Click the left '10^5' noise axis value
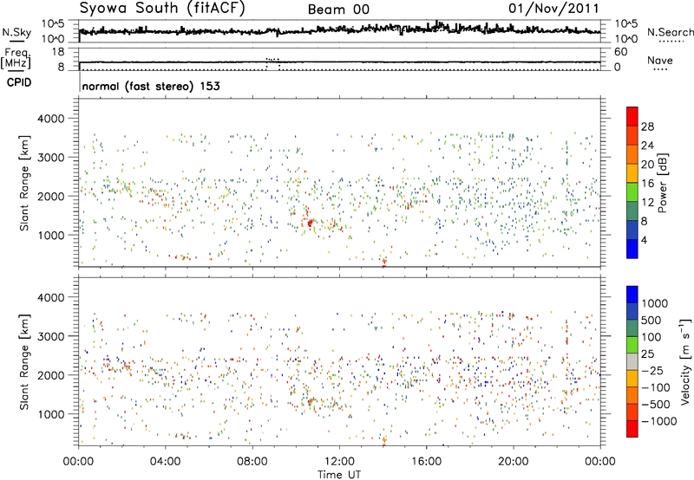The height and width of the screenshot is (480, 694). (53, 24)
